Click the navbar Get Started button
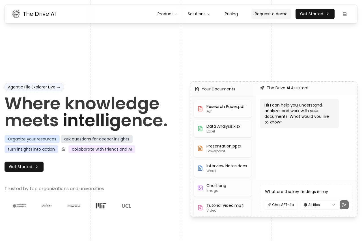This screenshot has height=241, width=362. [x=315, y=14]
